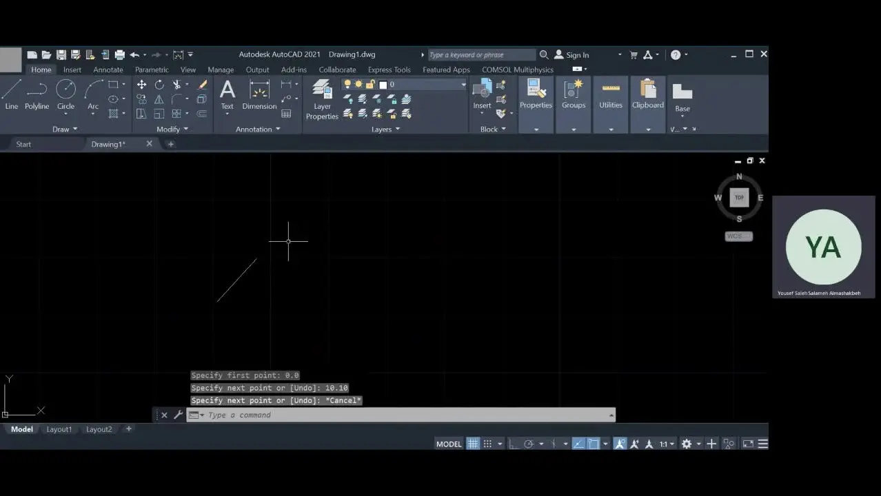The height and width of the screenshot is (496, 881).
Task: Select the Circle tool
Action: pos(65,94)
